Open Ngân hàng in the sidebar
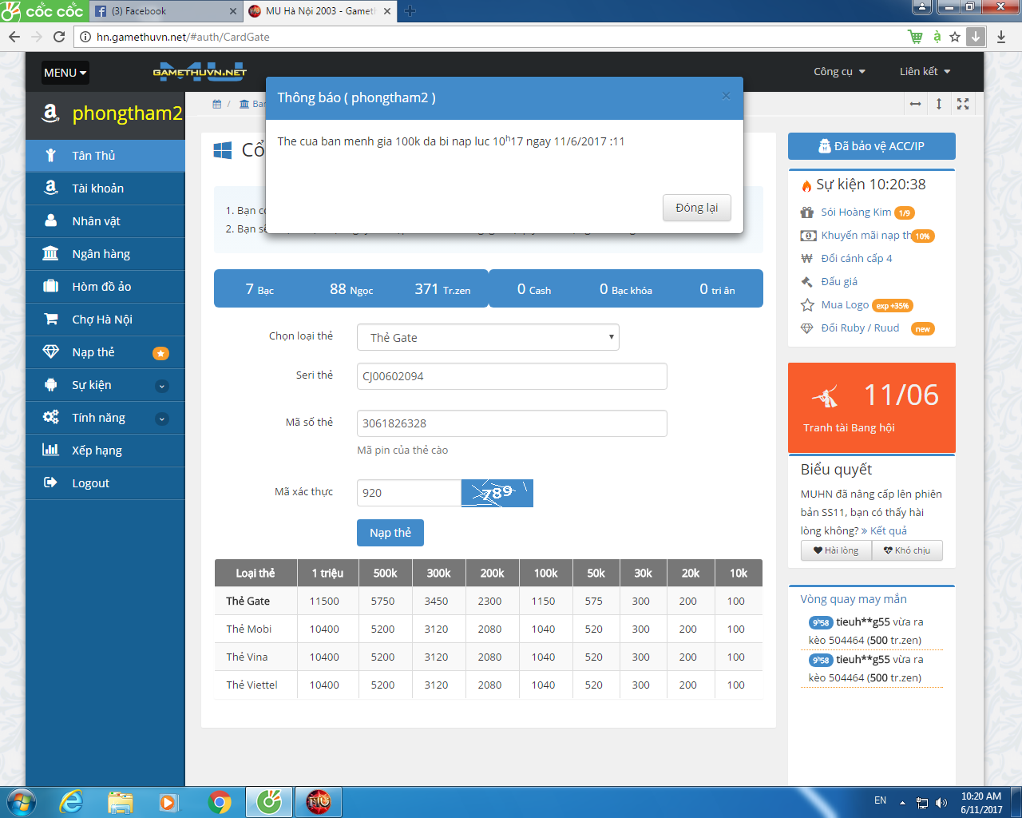 [101, 254]
